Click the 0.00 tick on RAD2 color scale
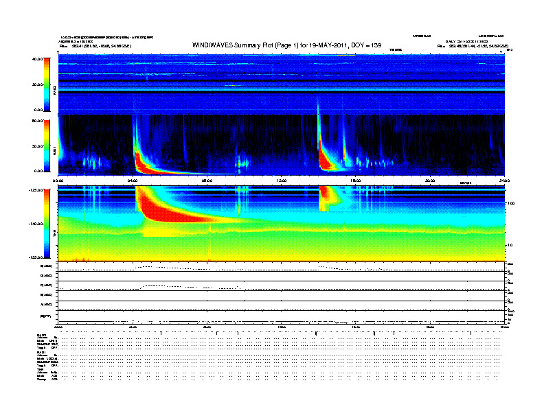Viewport: 544px width, 420px height. coord(38,110)
